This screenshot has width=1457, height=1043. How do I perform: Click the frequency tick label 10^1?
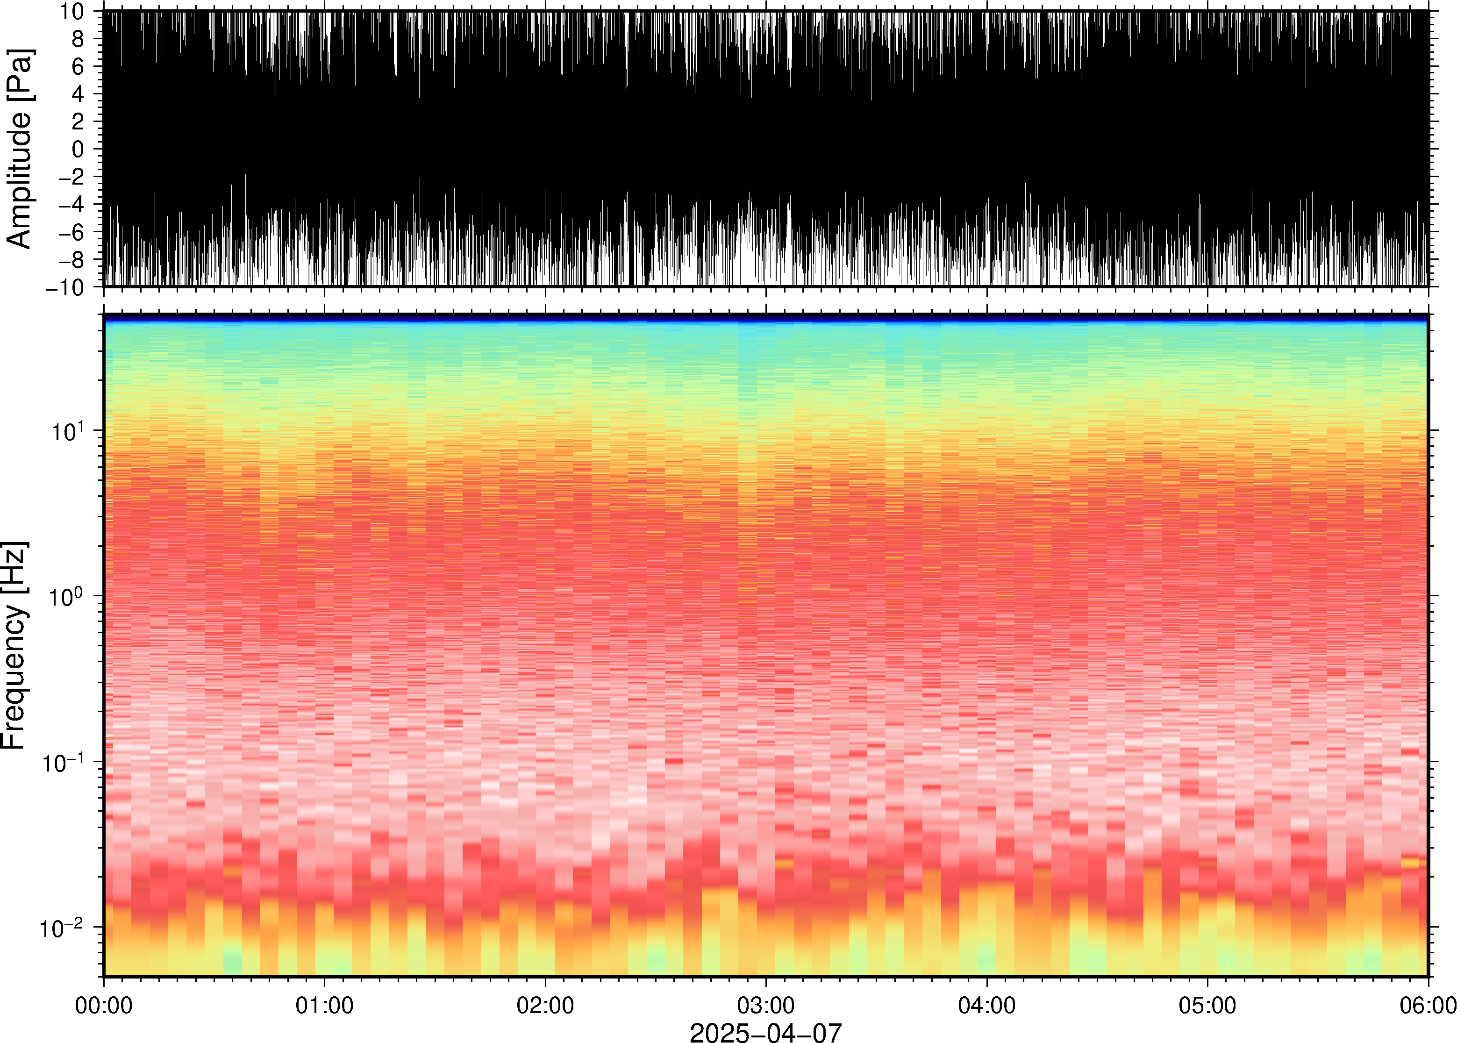tap(68, 431)
